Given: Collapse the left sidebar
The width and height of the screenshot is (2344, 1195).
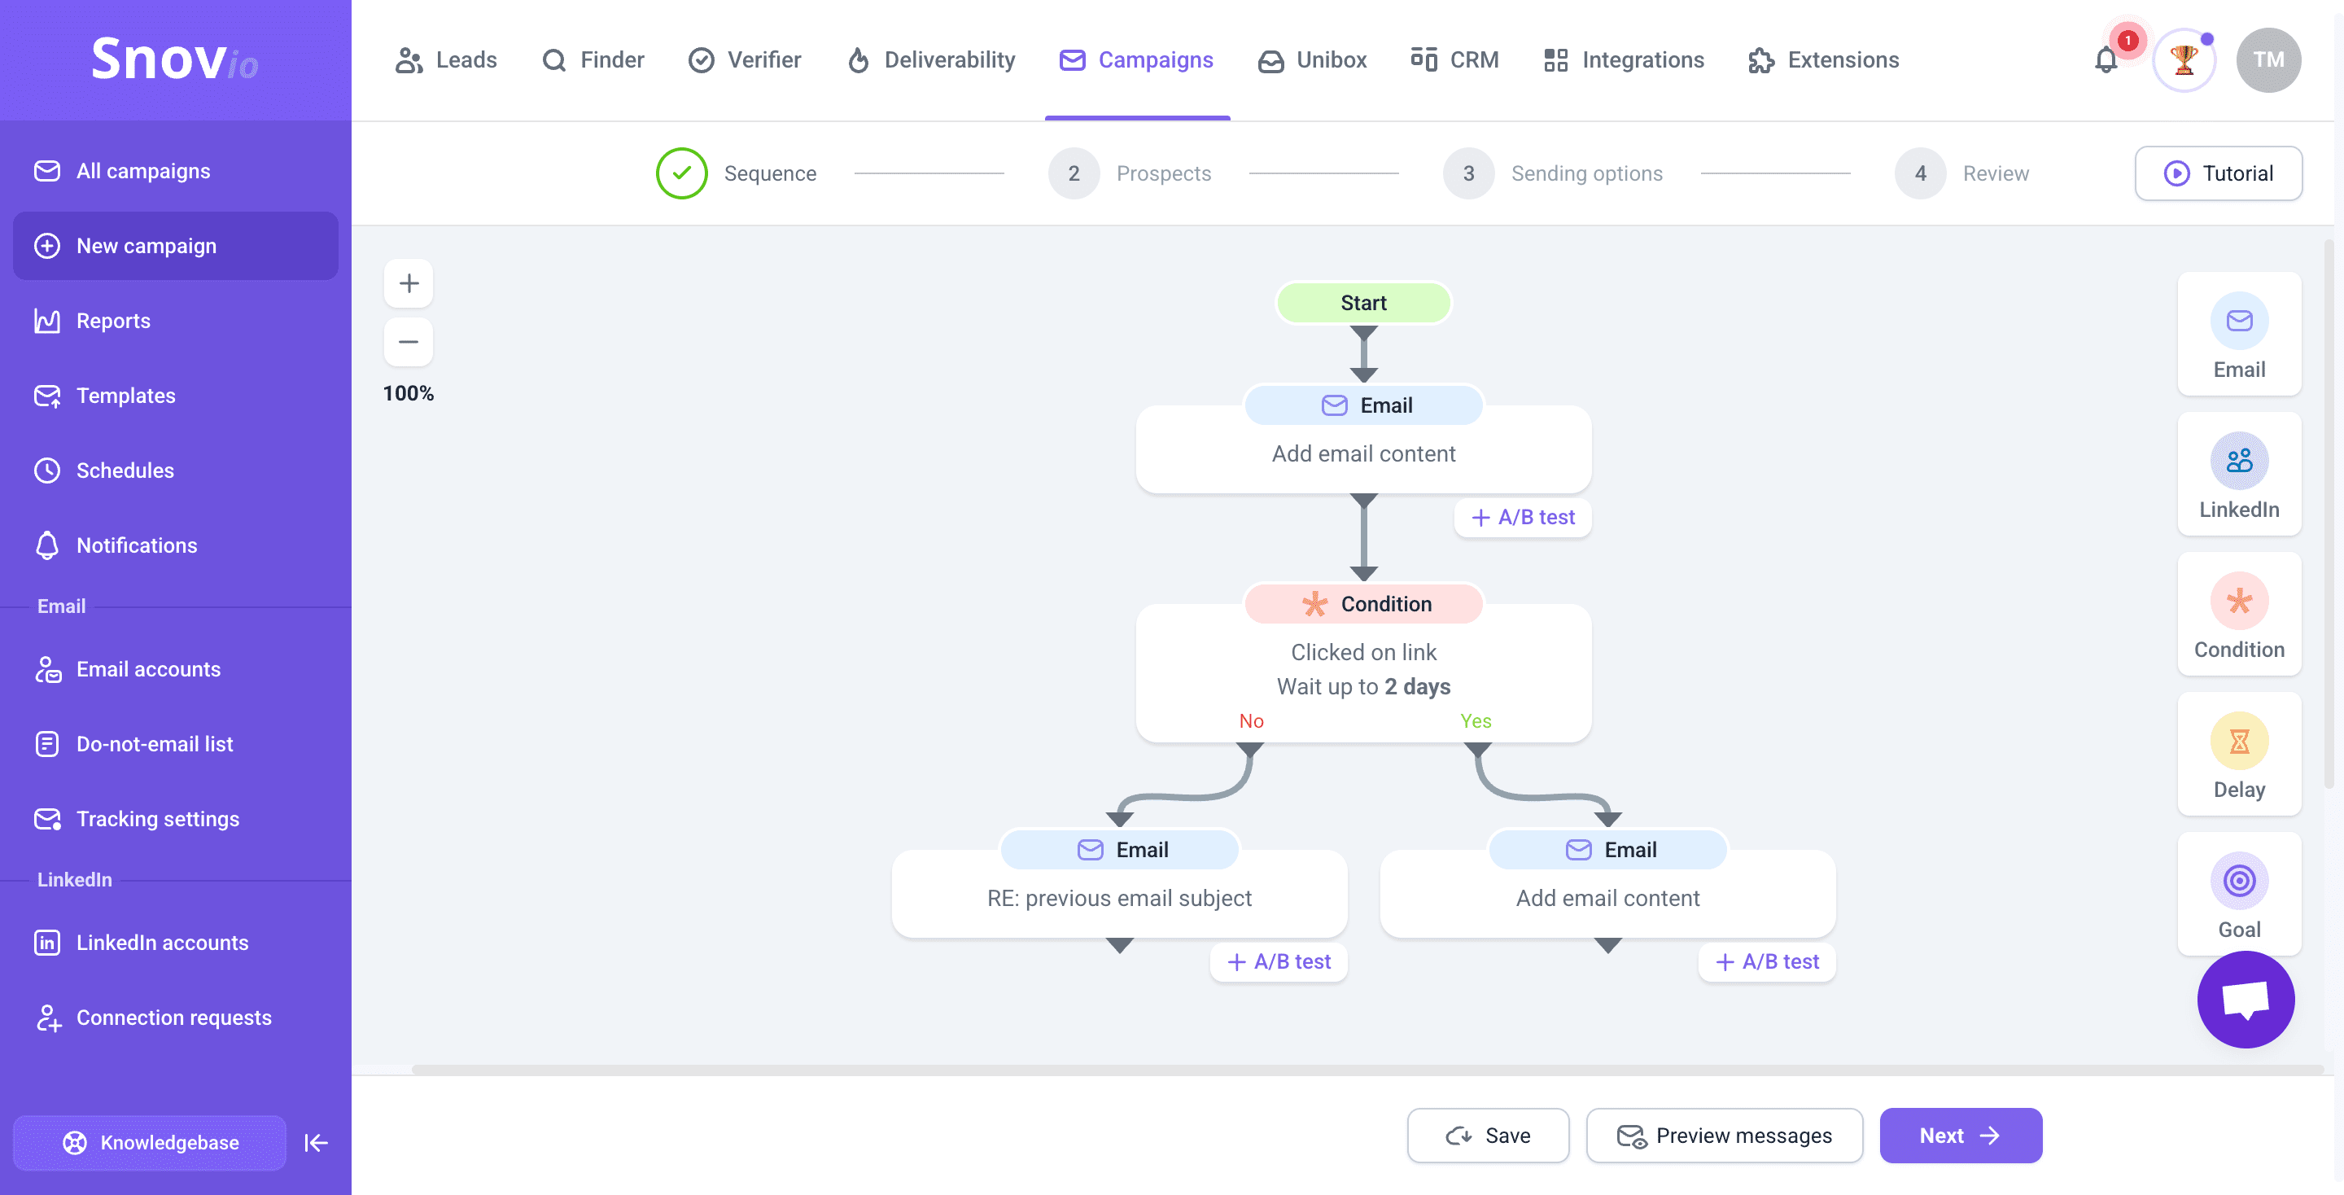Looking at the screenshot, I should (x=316, y=1142).
